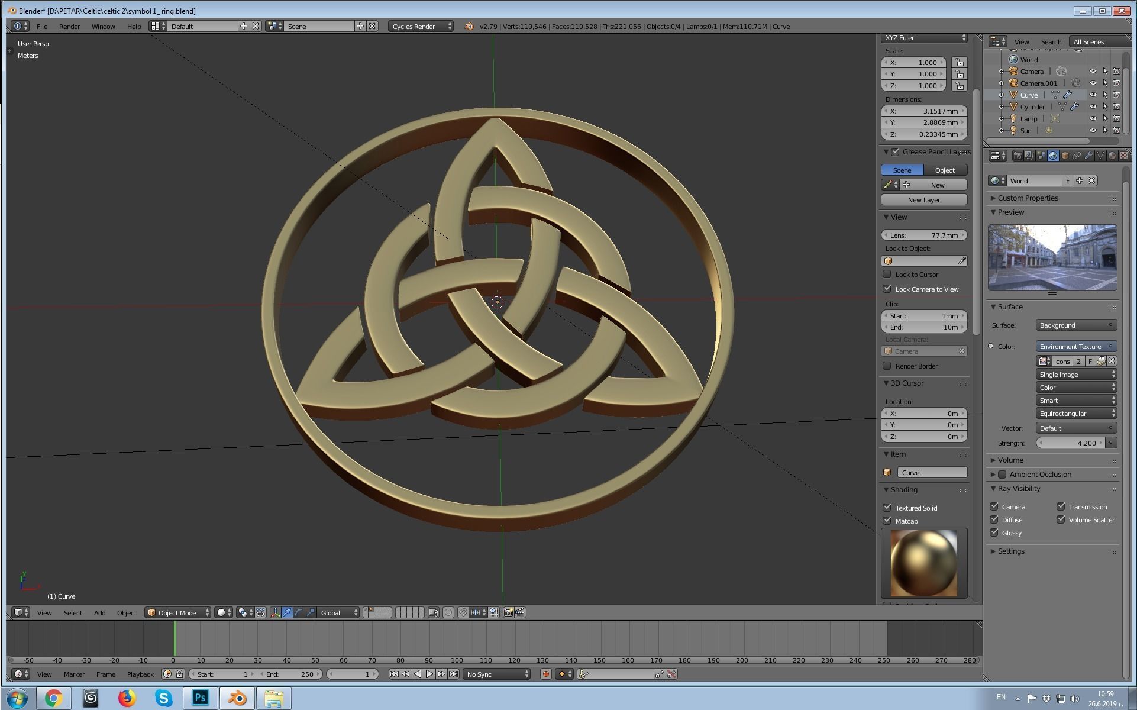
Task: Enable Lock to Cursor checkbox
Action: 887,274
